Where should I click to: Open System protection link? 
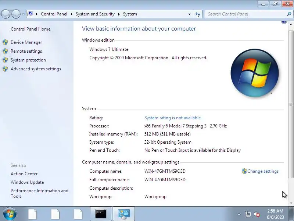(x=28, y=60)
